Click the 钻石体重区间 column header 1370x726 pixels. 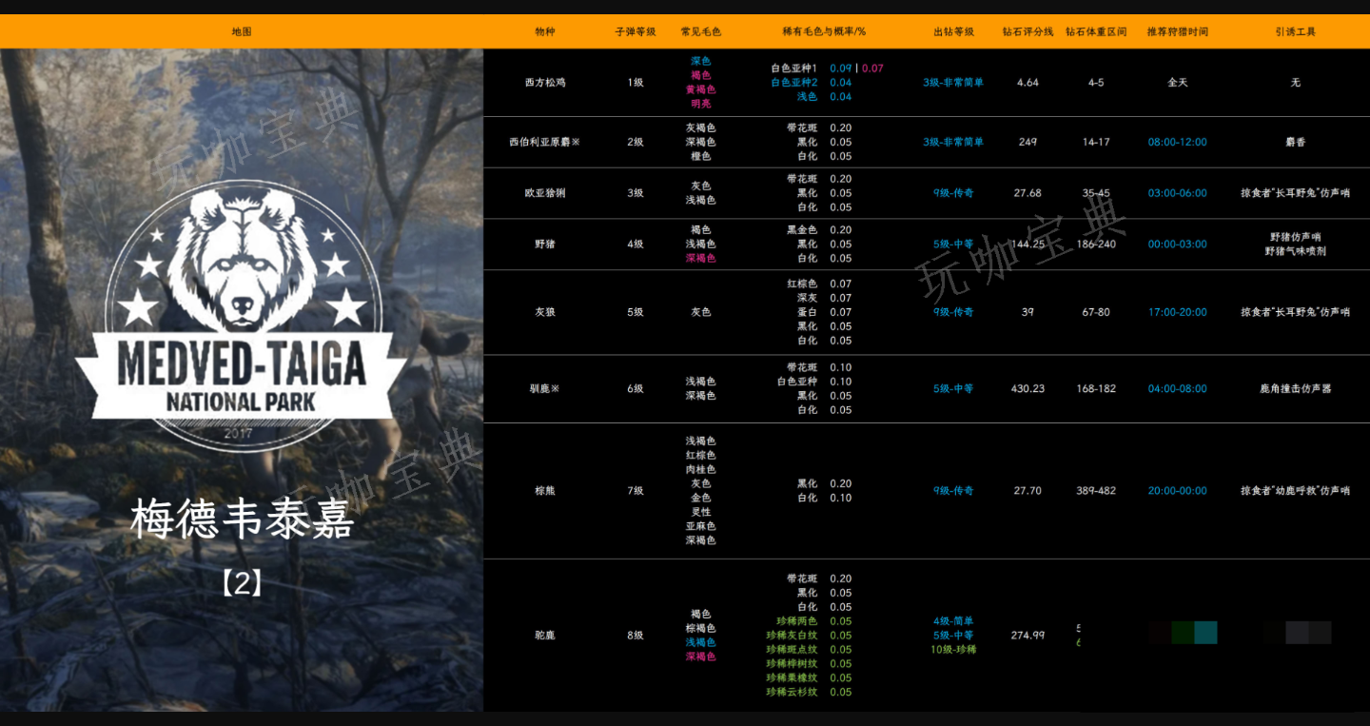click(x=1096, y=31)
